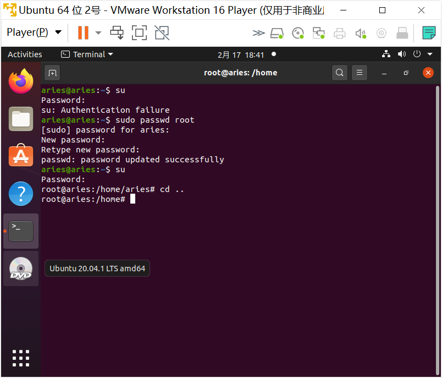Screen dimensions: 442x378
Task: Click 'Retype new password:' line
Action: coord(90,150)
